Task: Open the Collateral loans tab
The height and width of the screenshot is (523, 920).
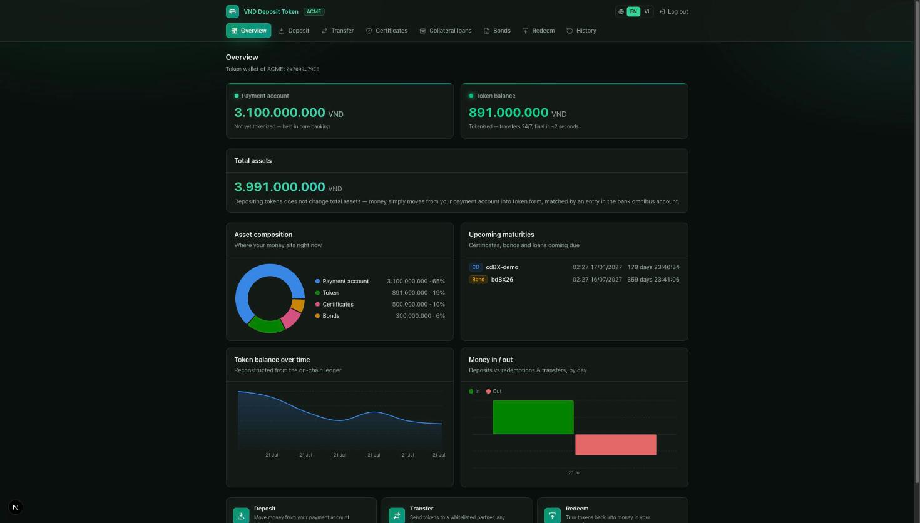Action: [x=446, y=31]
